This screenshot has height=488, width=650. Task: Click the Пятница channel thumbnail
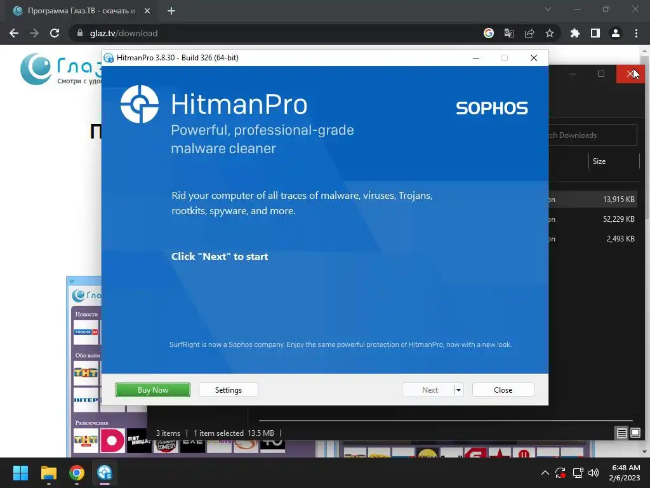tap(138, 441)
